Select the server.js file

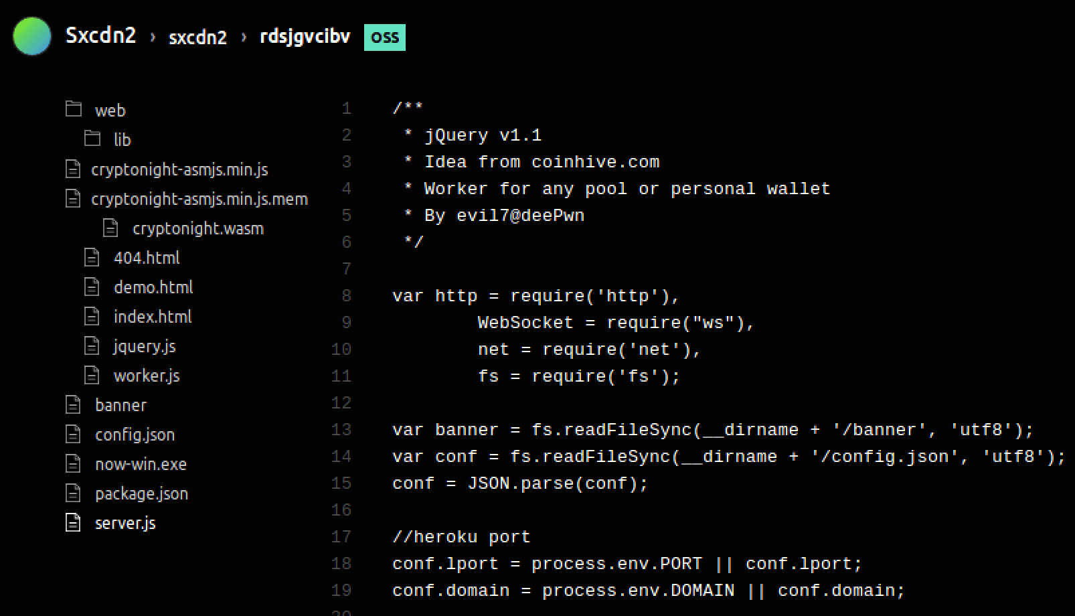click(x=125, y=524)
